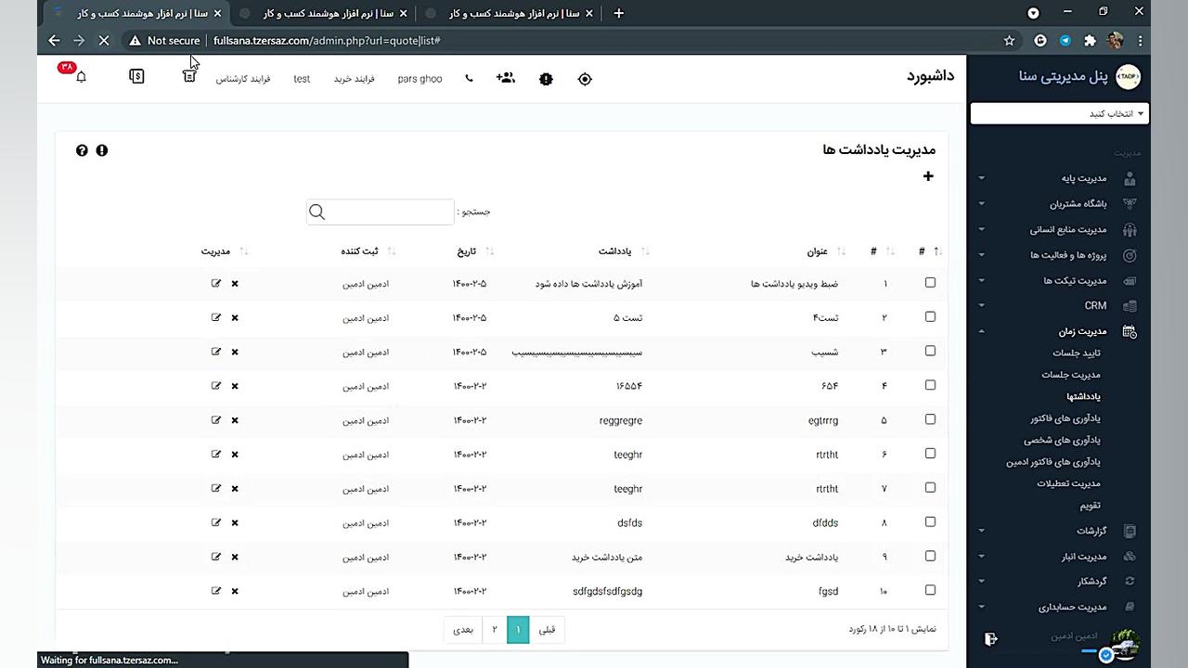Screen dimensions: 1188x668
Task: Click the add contacts icon in top bar
Action: click(505, 79)
